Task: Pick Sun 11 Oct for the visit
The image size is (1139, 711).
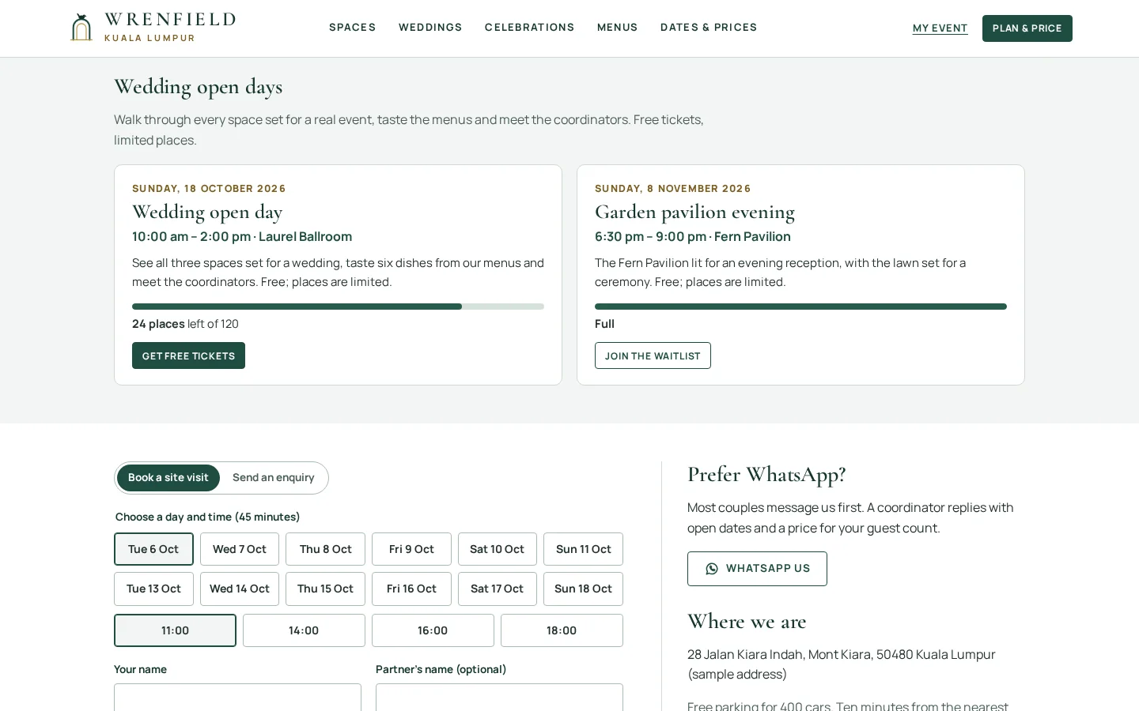Action: point(584,549)
